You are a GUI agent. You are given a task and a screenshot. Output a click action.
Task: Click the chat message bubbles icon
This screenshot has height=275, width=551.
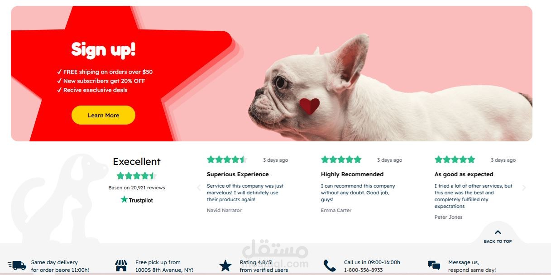coord(434,265)
